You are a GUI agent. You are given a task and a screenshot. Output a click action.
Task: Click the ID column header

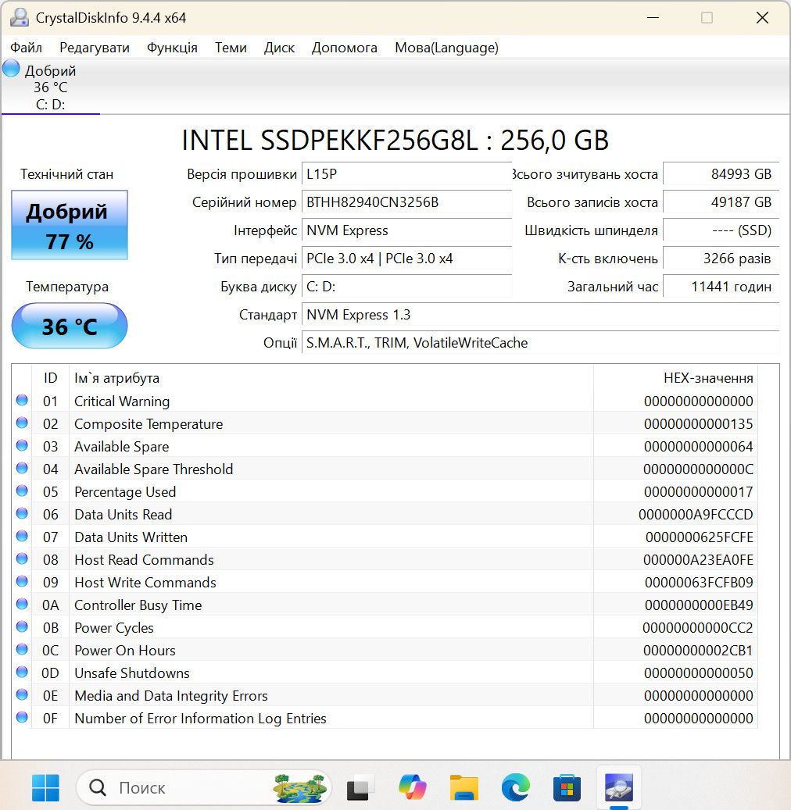(50, 378)
